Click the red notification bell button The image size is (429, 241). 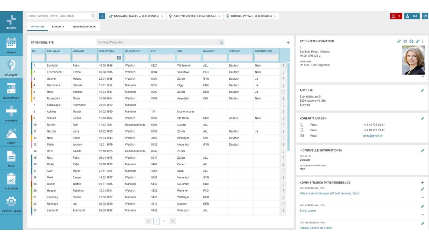[x=396, y=16]
